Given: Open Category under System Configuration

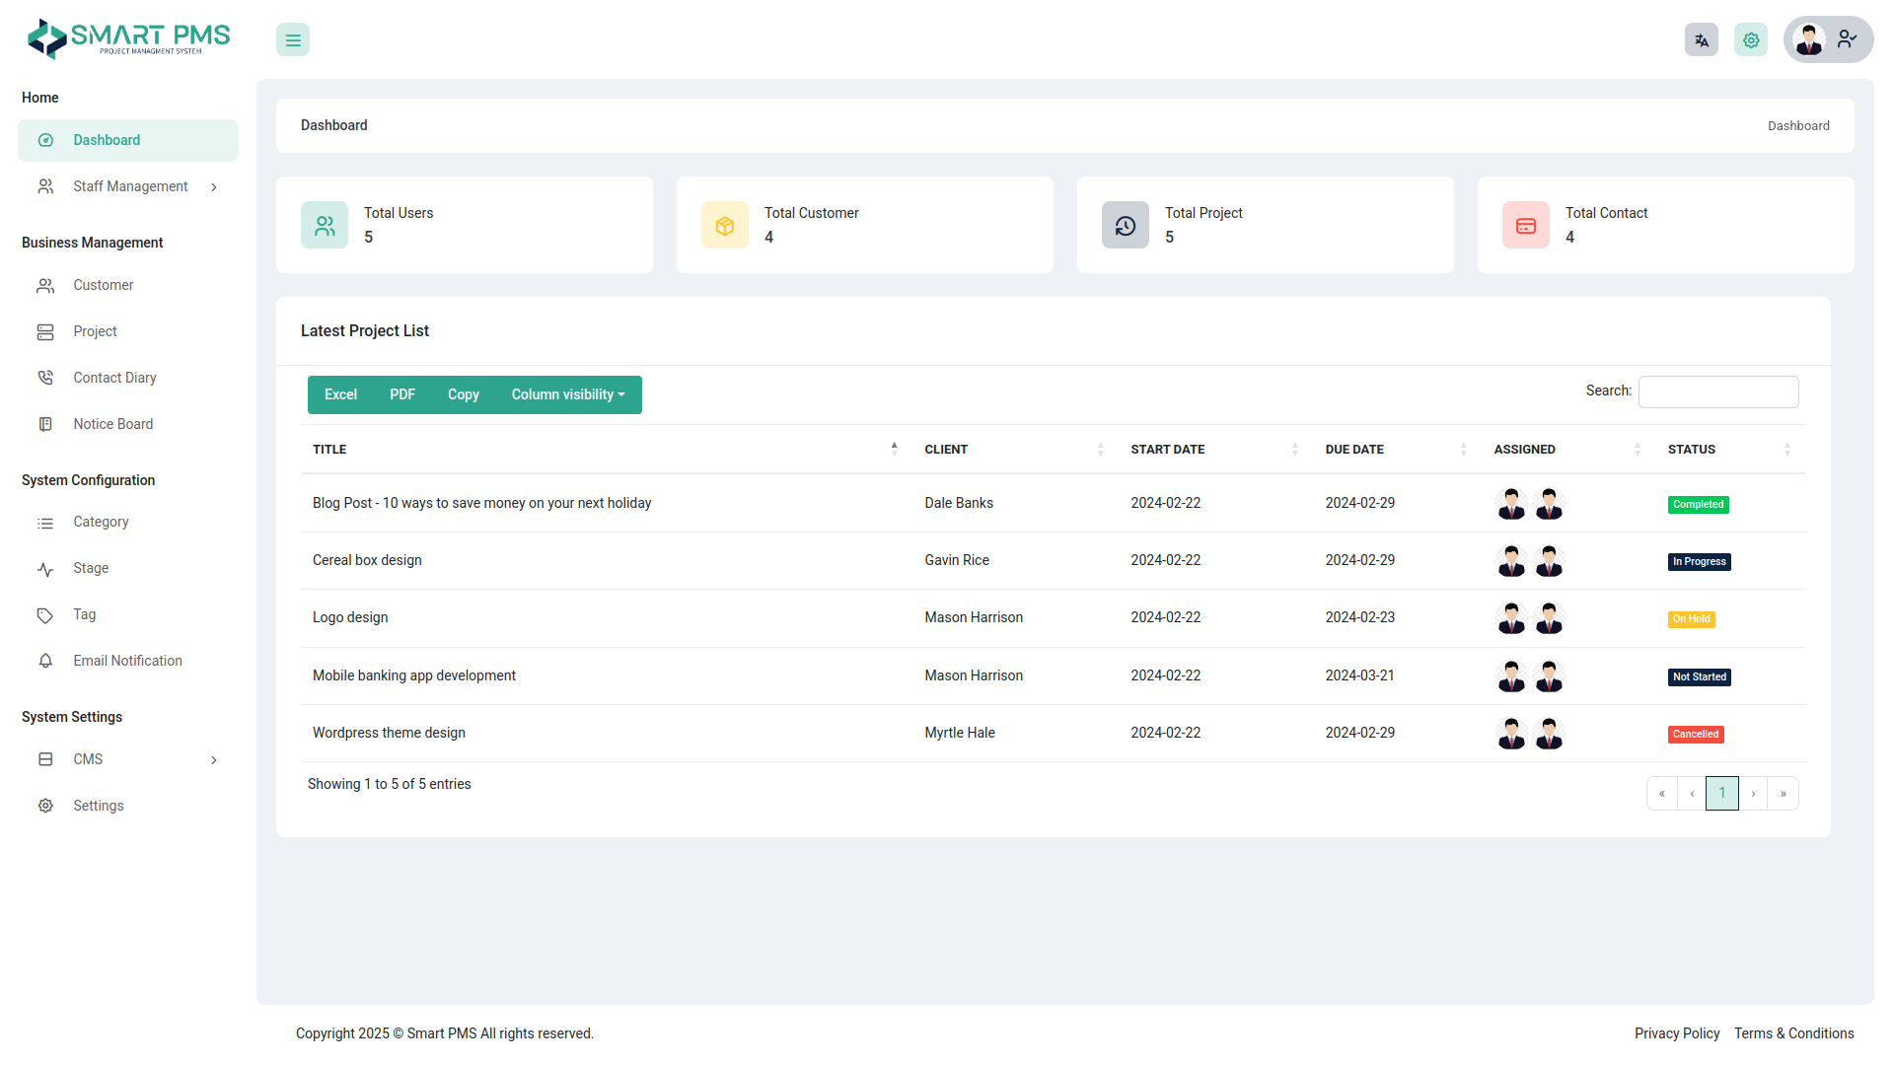Looking at the screenshot, I should [101, 522].
